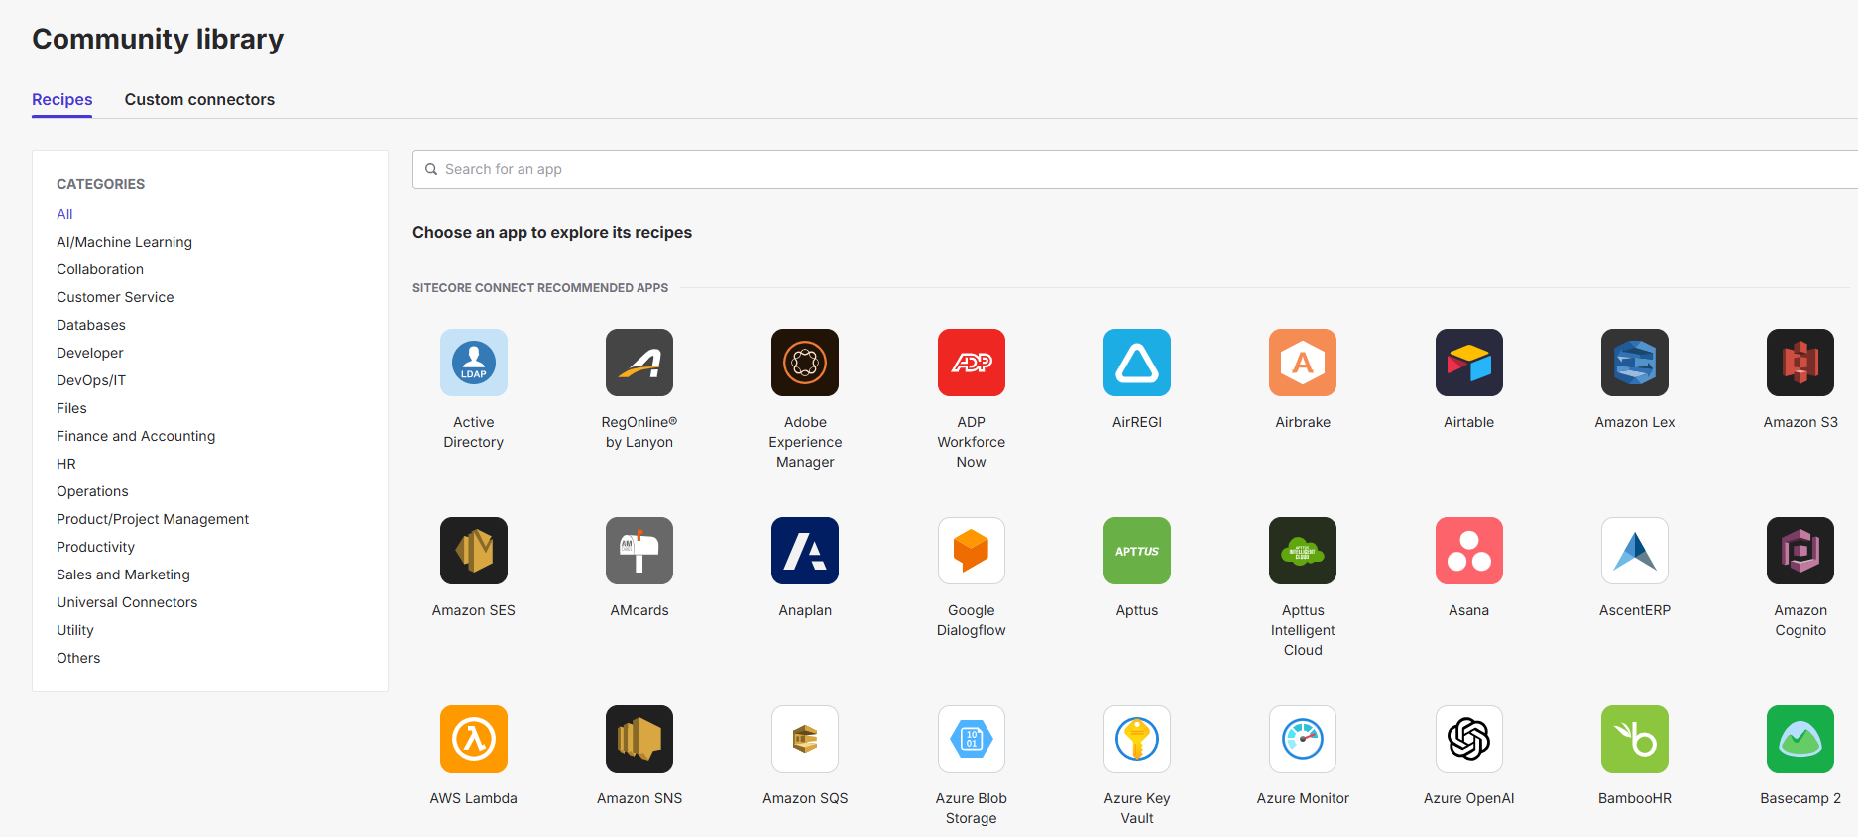Viewport: 1858px width, 837px height.
Task: Click the AWS Lambda icon
Action: point(474,739)
